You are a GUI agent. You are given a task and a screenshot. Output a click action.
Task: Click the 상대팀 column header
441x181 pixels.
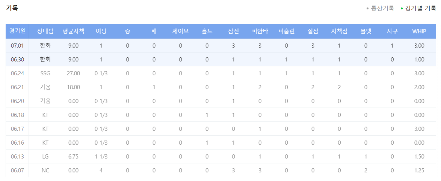pyautogui.click(x=45, y=31)
